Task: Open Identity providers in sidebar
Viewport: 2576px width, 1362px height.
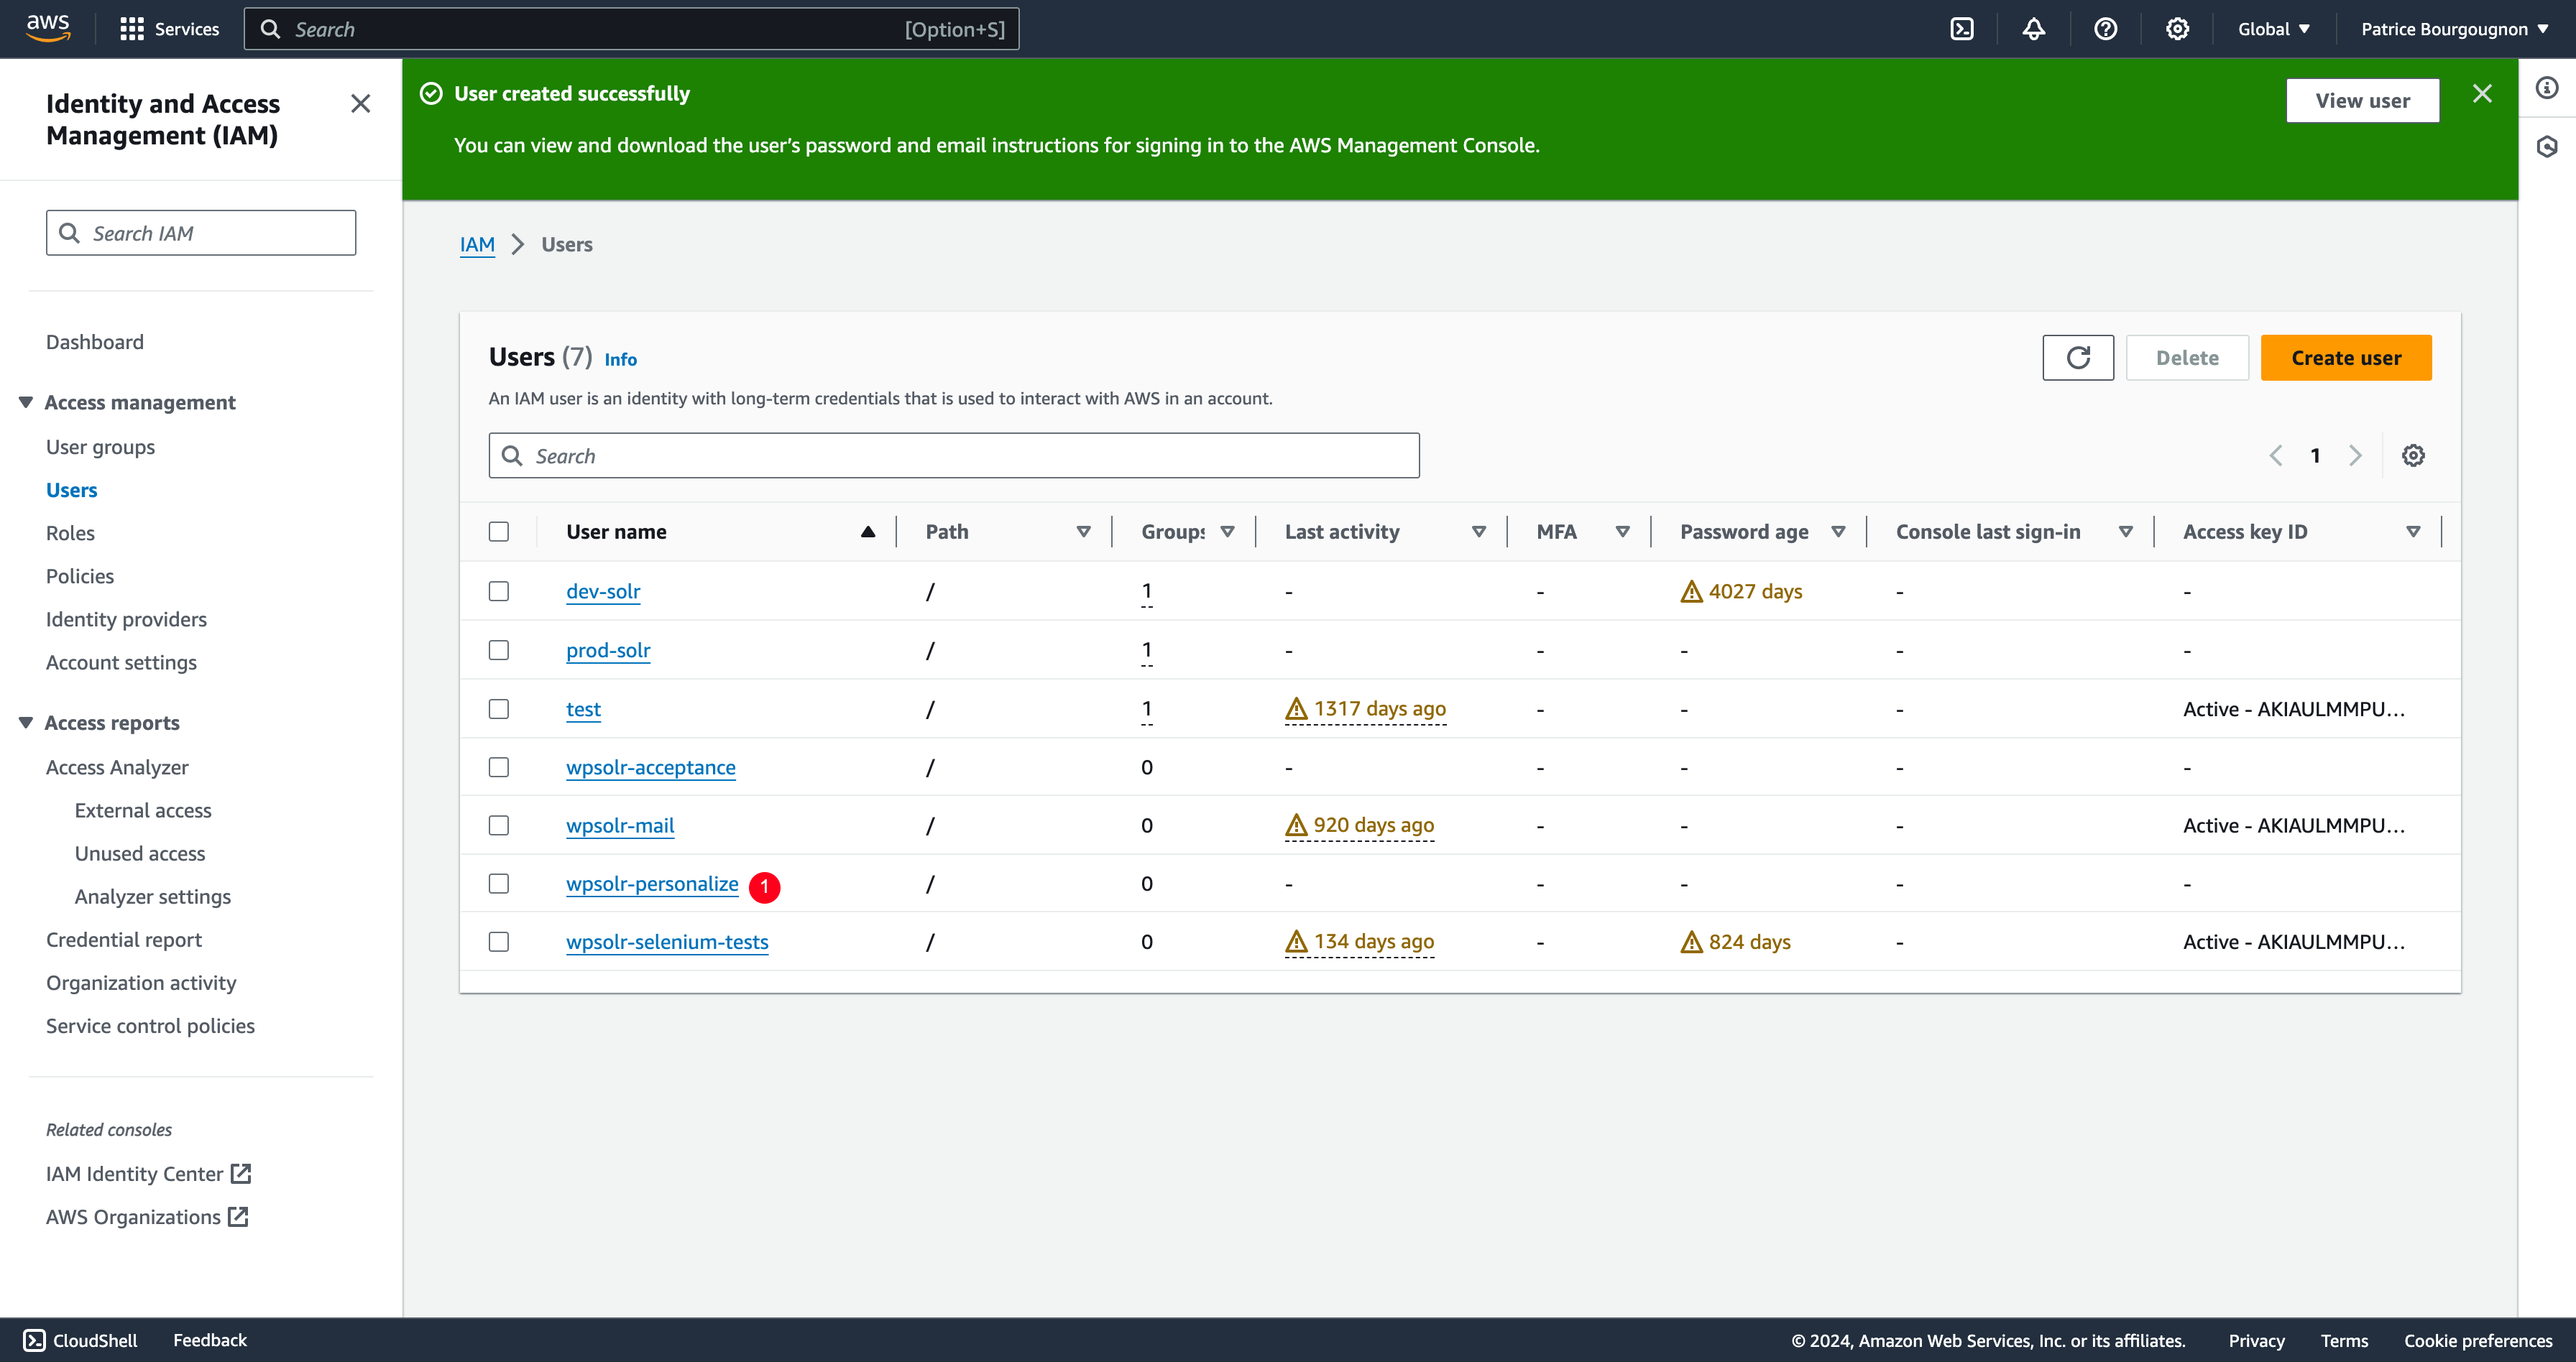Action: pos(127,619)
